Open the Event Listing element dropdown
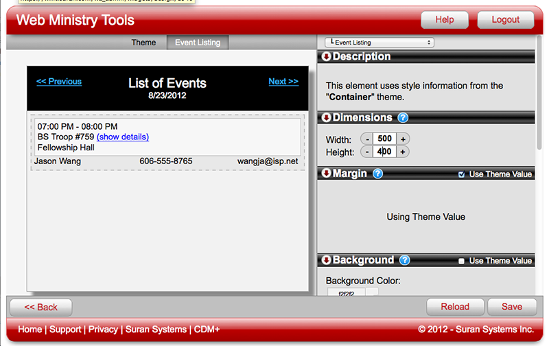This screenshot has width=549, height=346. coord(379,43)
